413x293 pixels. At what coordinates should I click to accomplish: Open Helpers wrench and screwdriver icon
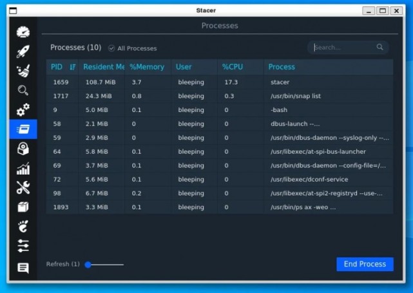[x=23, y=187]
